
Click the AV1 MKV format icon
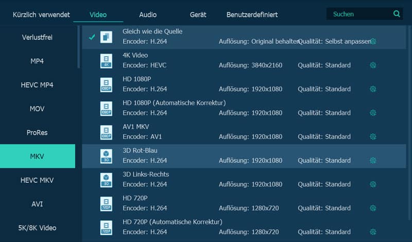[106, 132]
